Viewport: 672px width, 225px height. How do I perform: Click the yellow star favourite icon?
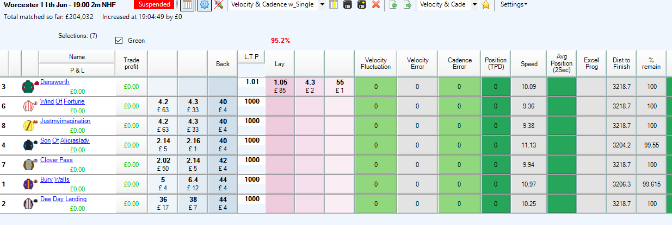pos(486,5)
